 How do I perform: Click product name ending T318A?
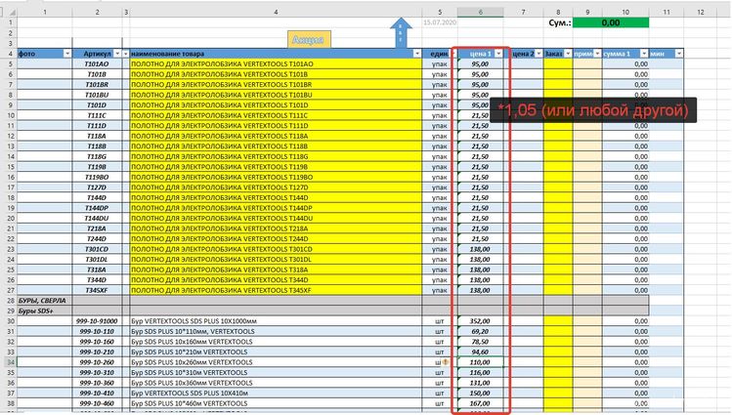[276, 270]
